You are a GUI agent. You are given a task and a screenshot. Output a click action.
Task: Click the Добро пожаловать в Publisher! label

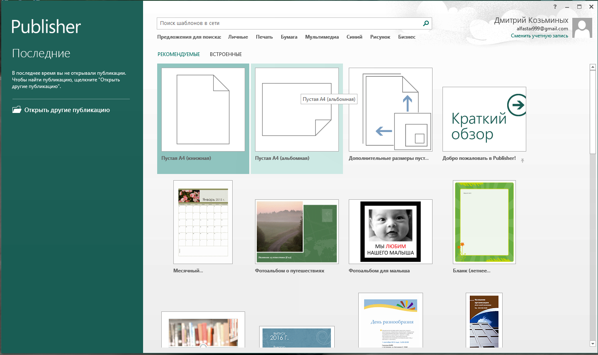click(479, 158)
